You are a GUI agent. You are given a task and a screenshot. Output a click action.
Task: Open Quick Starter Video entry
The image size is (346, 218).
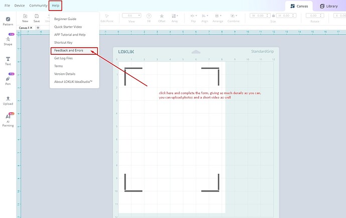click(68, 27)
